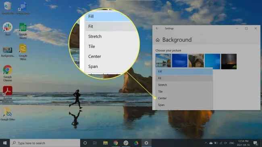Open the Google Slides desktop shortcut
This screenshot has height=147, width=262.
pyautogui.click(x=23, y=52)
